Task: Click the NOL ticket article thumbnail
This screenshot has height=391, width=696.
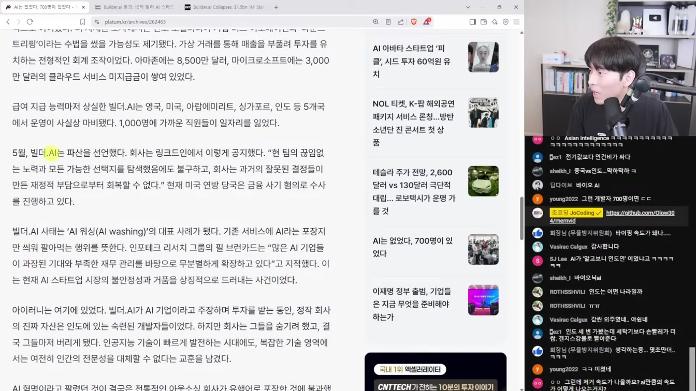Action: [483, 112]
